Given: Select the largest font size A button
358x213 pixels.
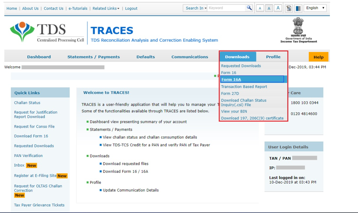Looking at the screenshot, I should tap(278, 8).
